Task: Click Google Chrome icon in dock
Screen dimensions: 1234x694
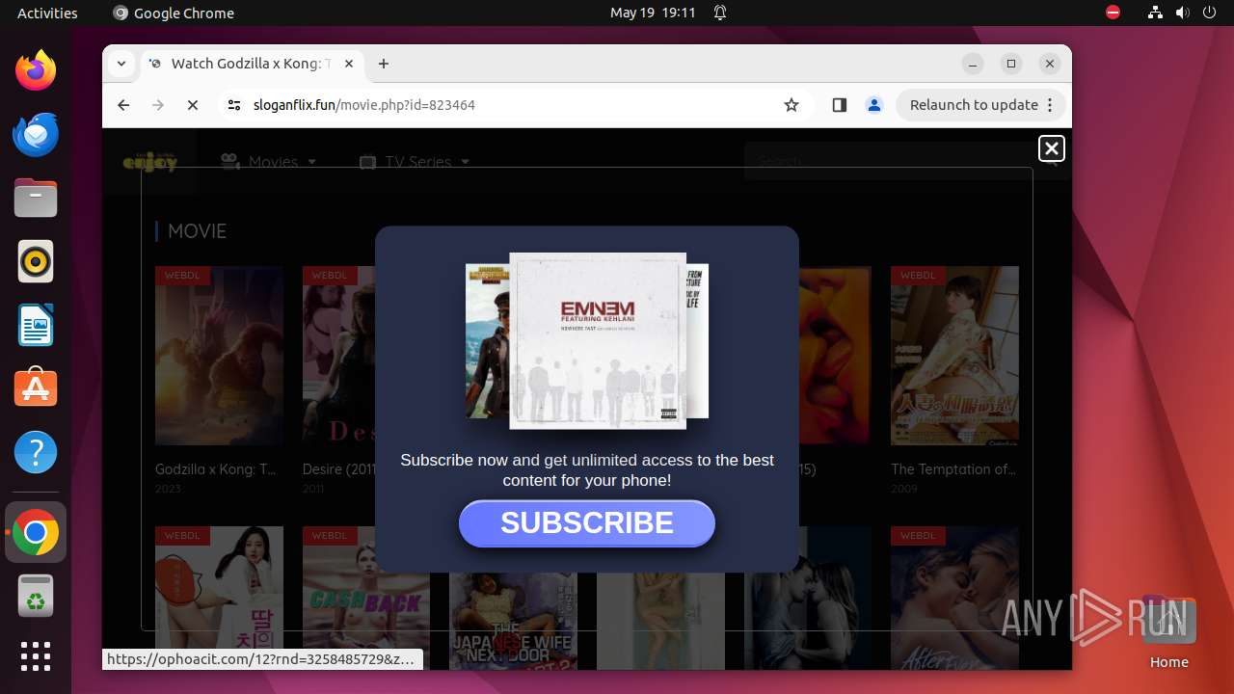Action: pos(36,532)
